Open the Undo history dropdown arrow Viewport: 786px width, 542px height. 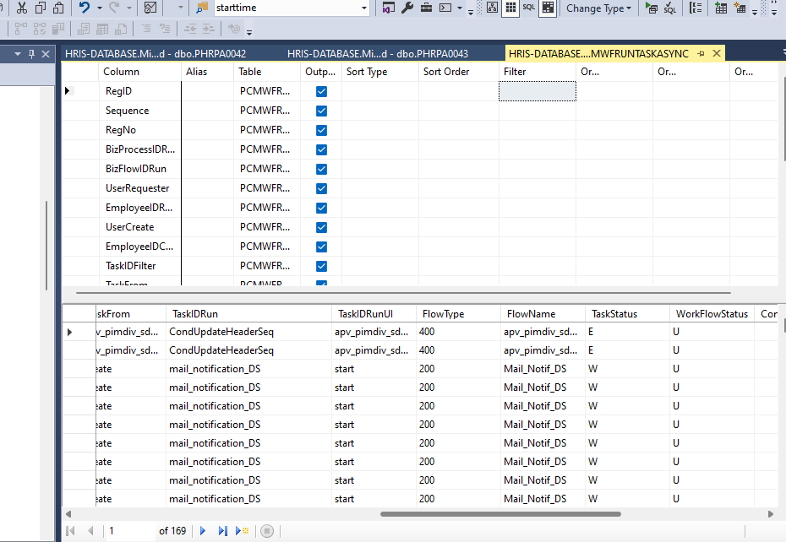[x=100, y=8]
